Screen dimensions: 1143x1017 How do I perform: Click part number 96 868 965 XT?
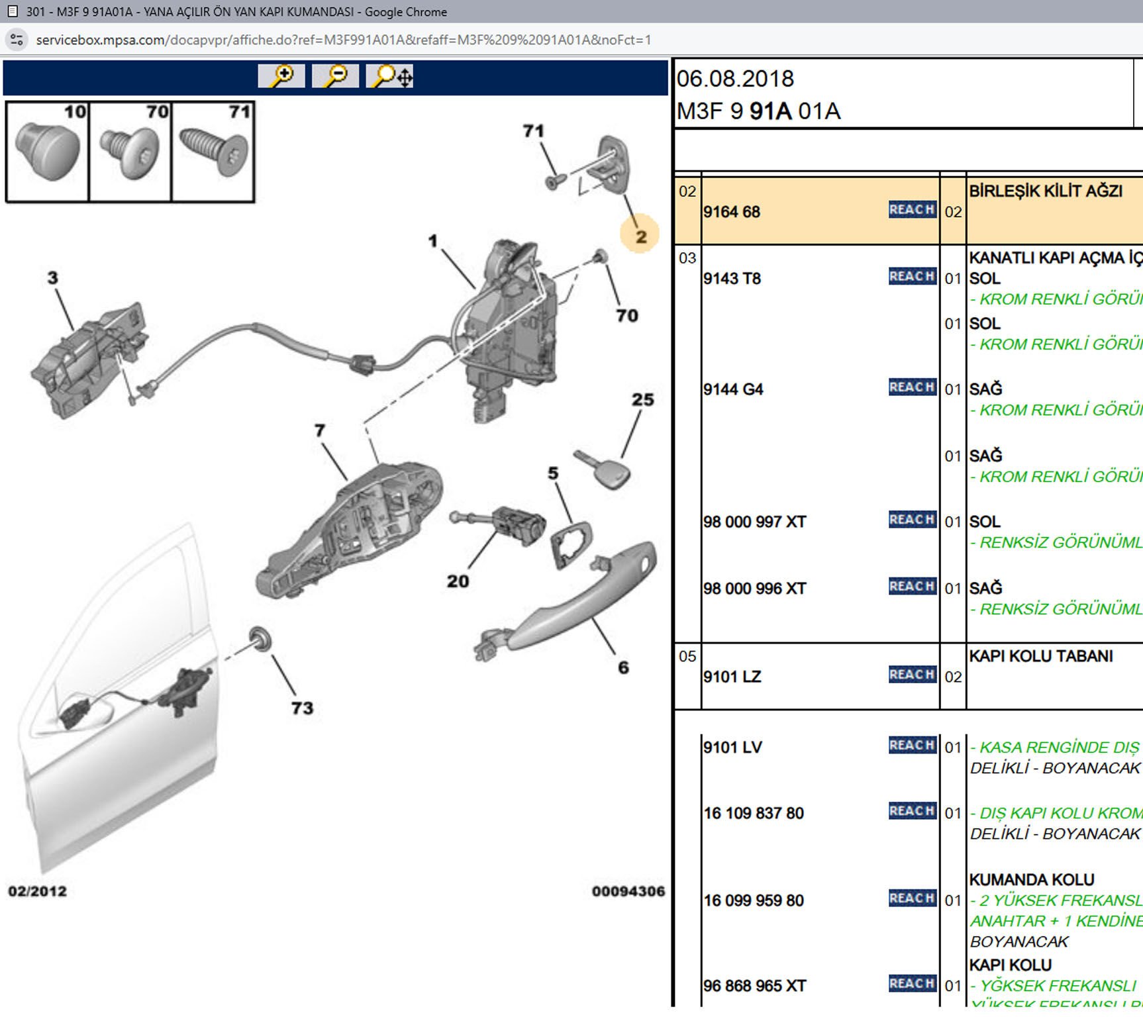tap(754, 986)
